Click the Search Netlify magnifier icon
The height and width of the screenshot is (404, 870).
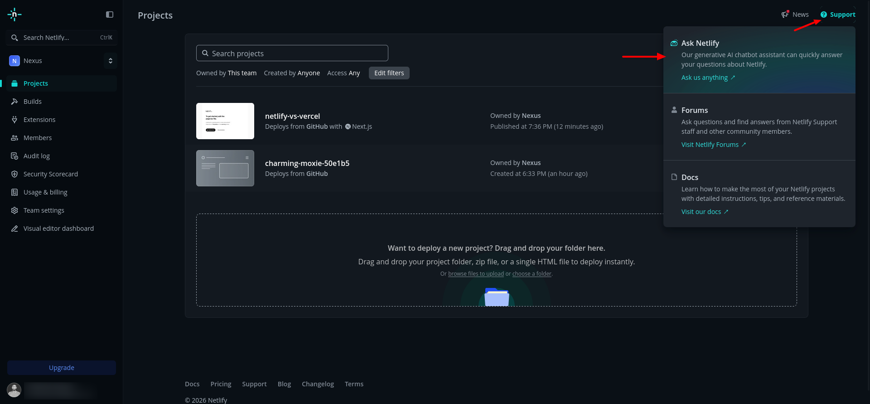pyautogui.click(x=14, y=38)
